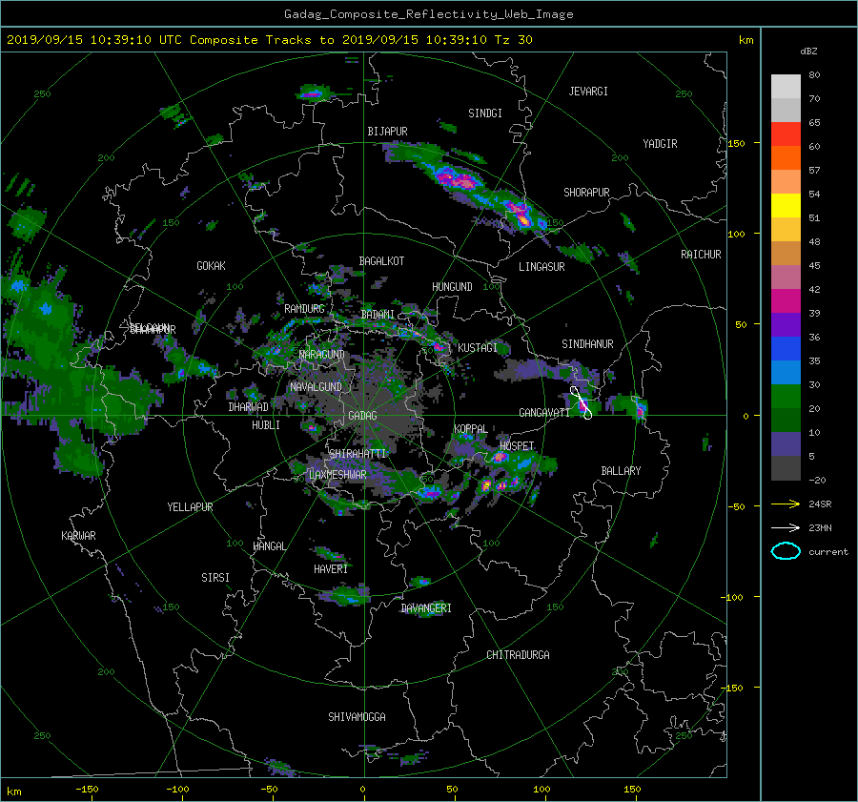The height and width of the screenshot is (802, 858).
Task: Click the GADAG radar center label
Action: point(362,416)
